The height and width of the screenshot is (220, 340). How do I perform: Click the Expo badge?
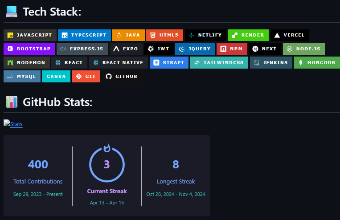(126, 49)
